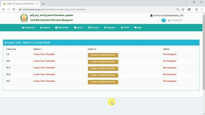Image resolution: width=205 pixels, height=115 pixels.
Task: Open a new tab with plus button
Action: click(x=43, y=4)
